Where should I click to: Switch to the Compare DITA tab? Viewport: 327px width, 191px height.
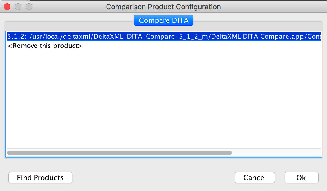coord(163,20)
